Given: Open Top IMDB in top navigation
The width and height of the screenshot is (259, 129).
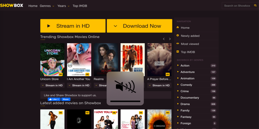Looking at the screenshot, I should [x=80, y=6].
